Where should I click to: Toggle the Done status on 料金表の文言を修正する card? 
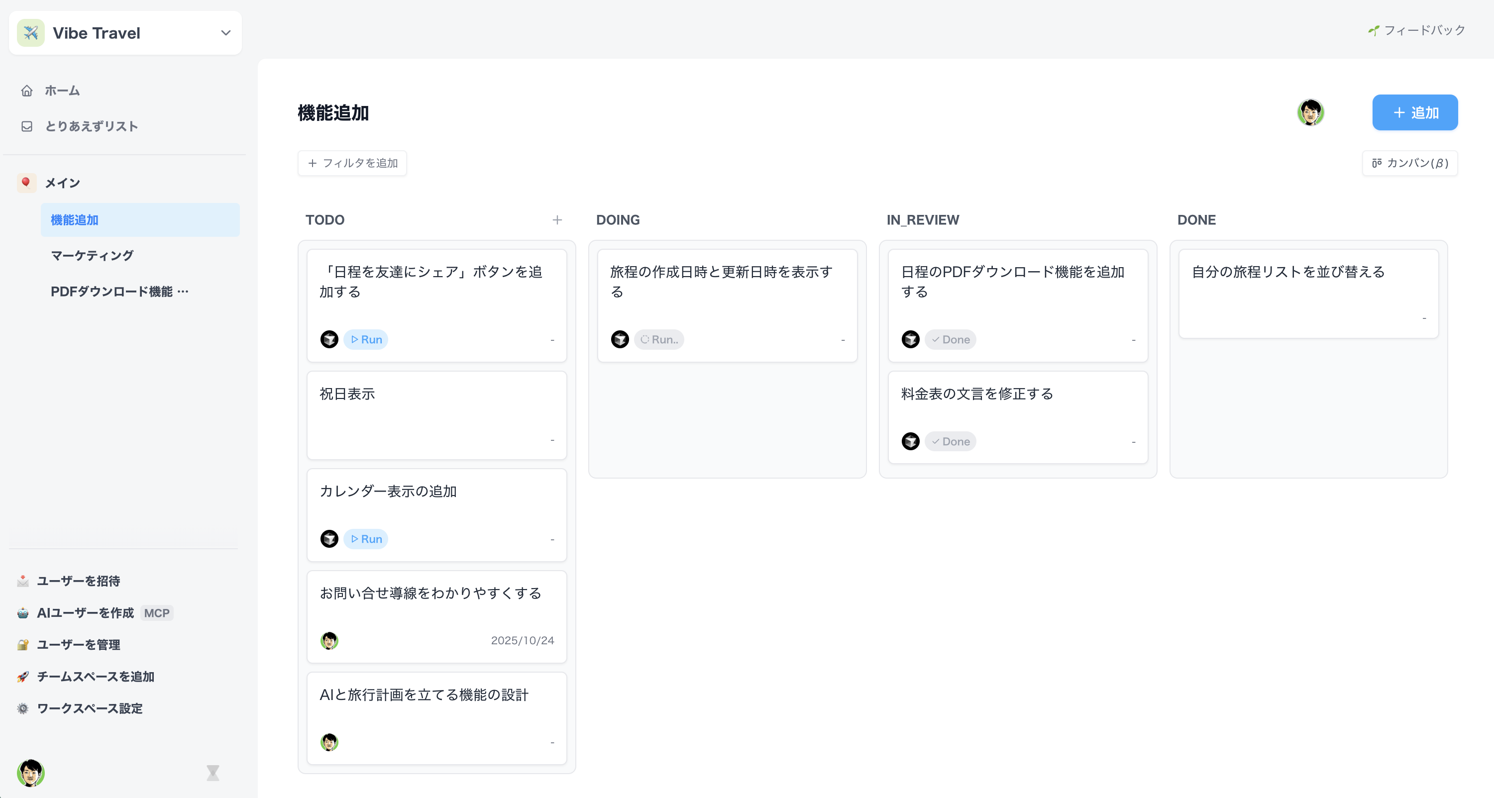pyautogui.click(x=950, y=441)
